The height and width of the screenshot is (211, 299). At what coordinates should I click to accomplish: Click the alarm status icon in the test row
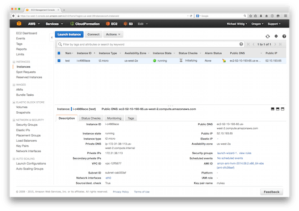(x=224, y=60)
